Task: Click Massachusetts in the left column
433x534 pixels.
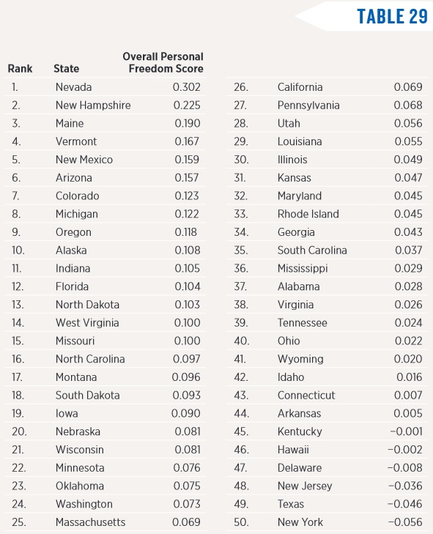Action: [91, 522]
